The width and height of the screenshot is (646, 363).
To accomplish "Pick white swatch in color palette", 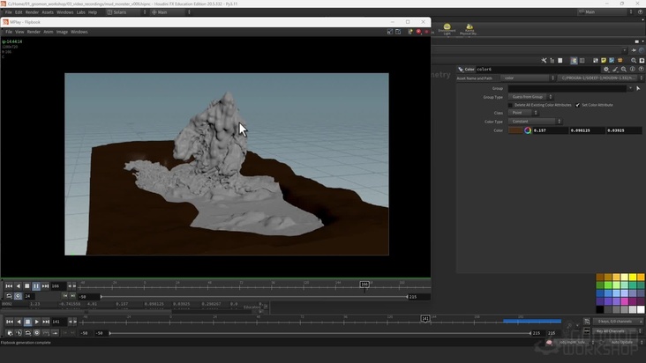I will (x=641, y=309).
